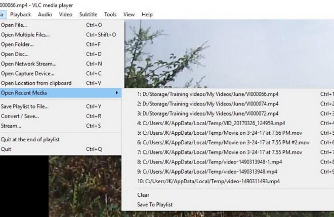This screenshot has height=217, width=334.
Task: Select Open Folder... menu entry
Action: pos(61,44)
